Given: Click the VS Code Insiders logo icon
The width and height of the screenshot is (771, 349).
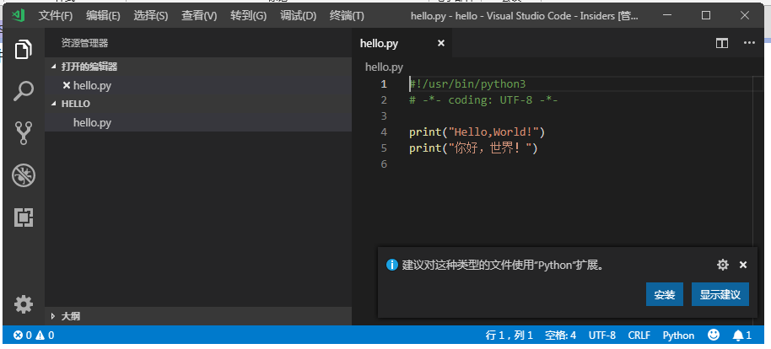Looking at the screenshot, I should point(19,16).
